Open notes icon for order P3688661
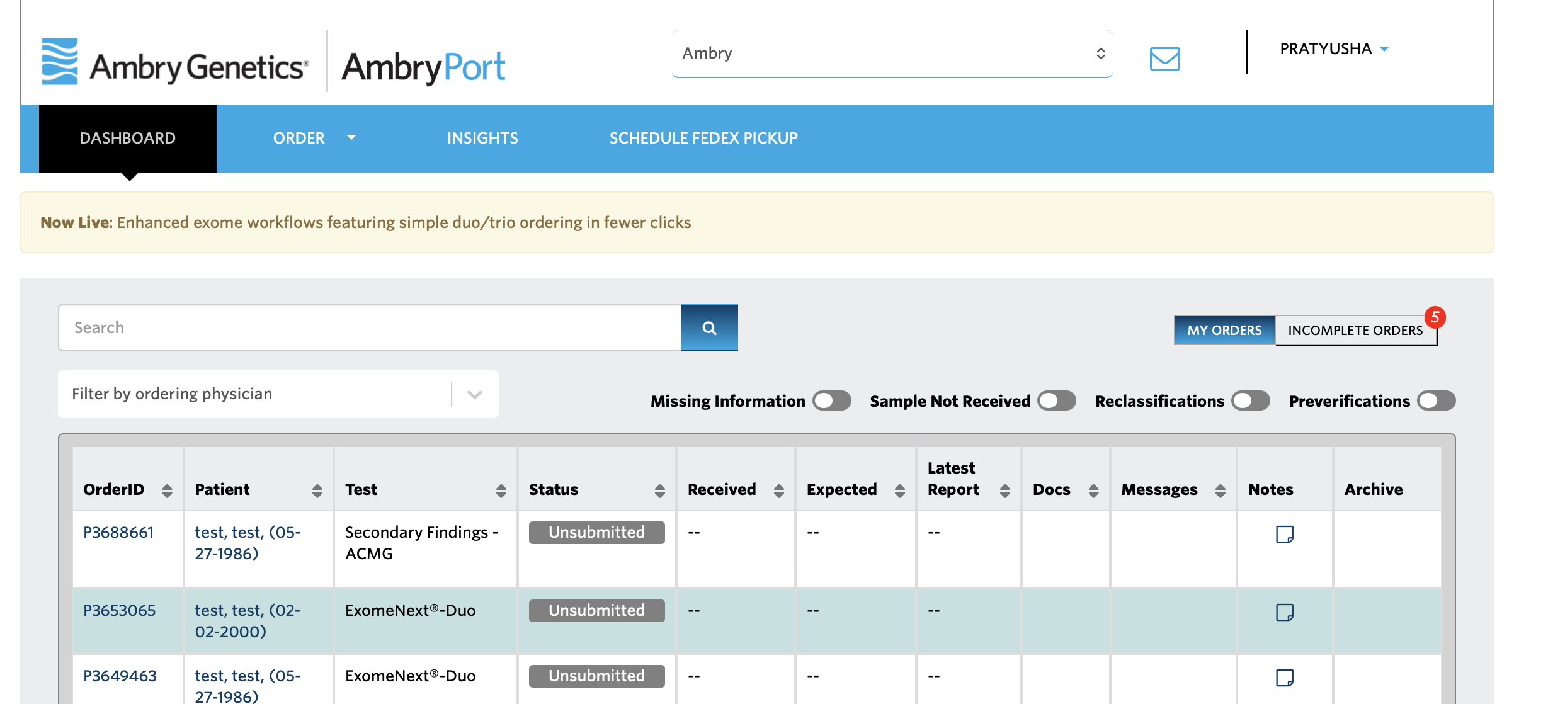This screenshot has height=704, width=1548. (x=1284, y=534)
